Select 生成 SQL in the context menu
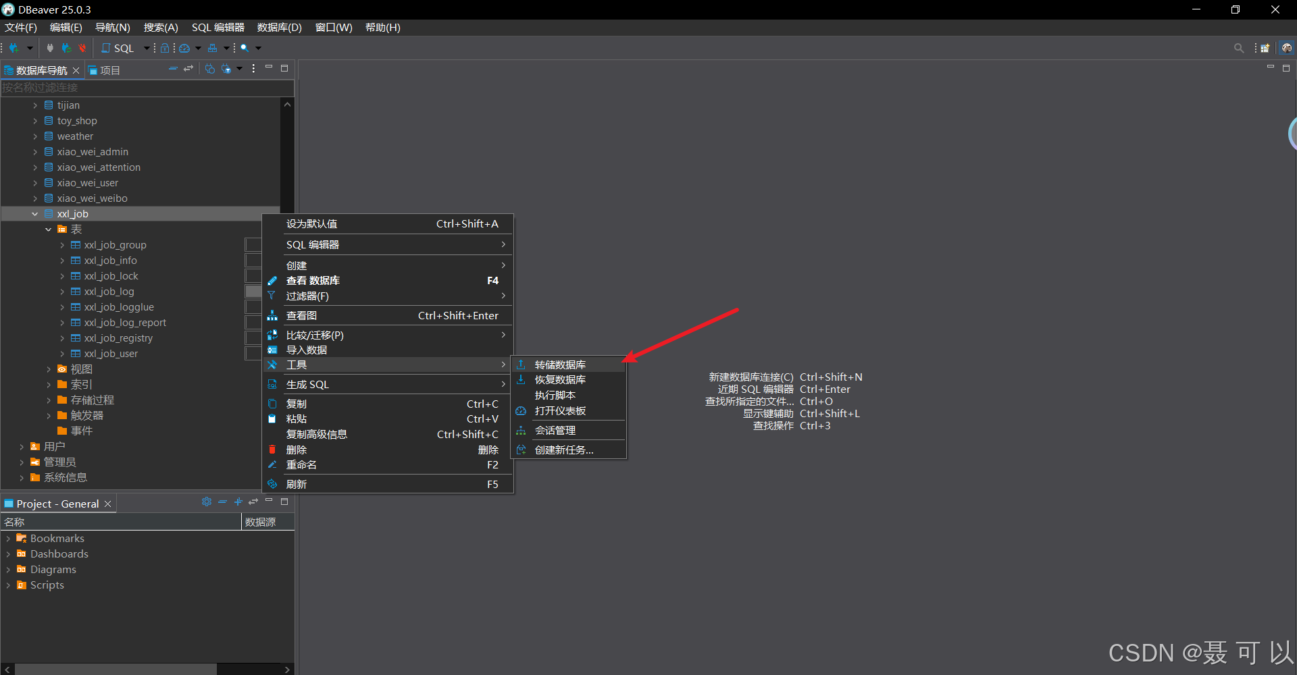The image size is (1297, 675). click(x=388, y=384)
